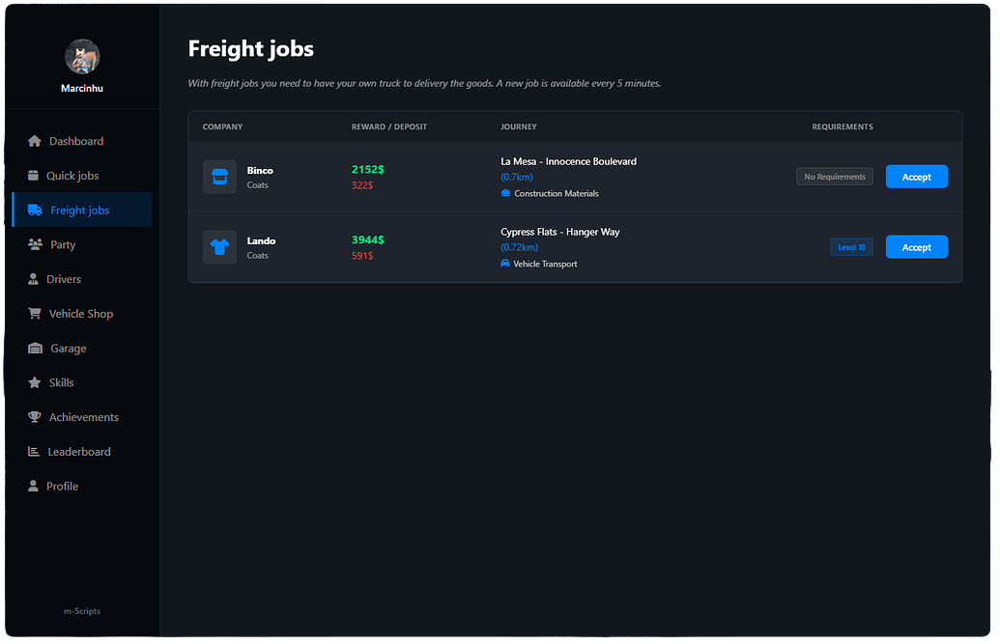Click the Dashboard house icon

[x=35, y=141]
